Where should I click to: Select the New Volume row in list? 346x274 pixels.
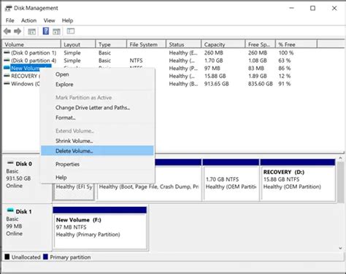tap(26, 68)
